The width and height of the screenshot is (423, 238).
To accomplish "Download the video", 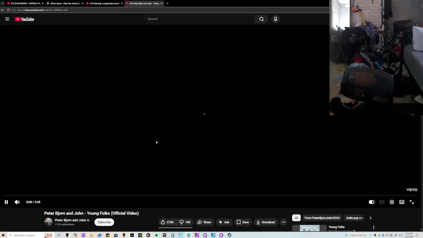I will [266, 222].
